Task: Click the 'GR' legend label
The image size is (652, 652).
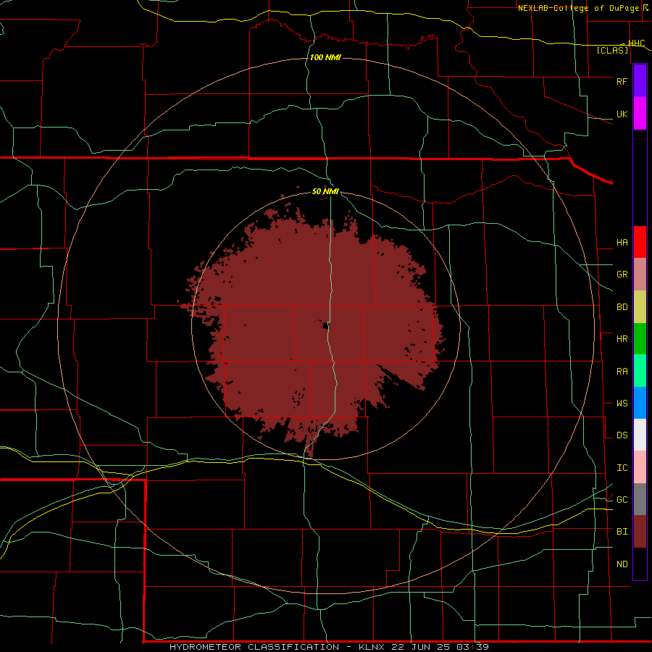Action: [622, 275]
